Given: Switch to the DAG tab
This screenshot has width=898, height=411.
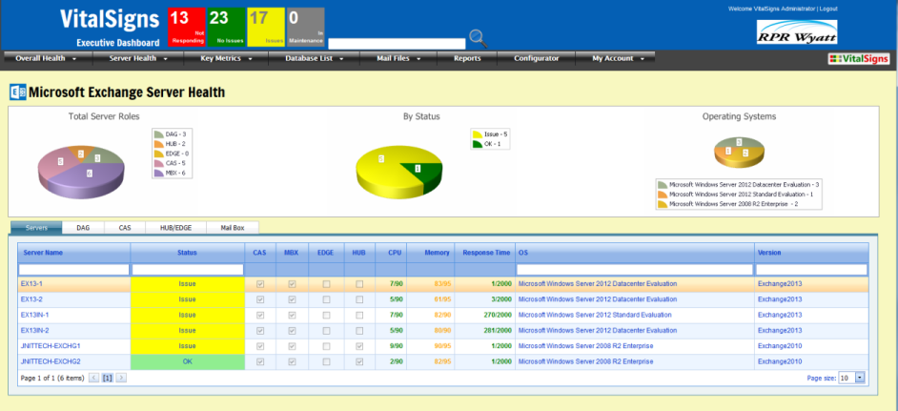Looking at the screenshot, I should (x=84, y=228).
